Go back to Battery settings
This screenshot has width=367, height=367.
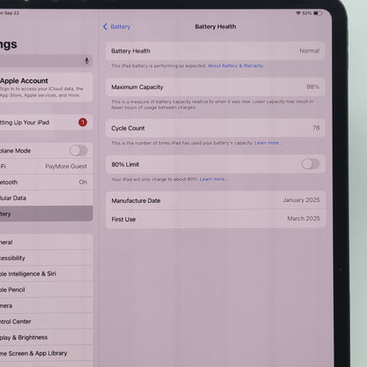click(x=116, y=26)
